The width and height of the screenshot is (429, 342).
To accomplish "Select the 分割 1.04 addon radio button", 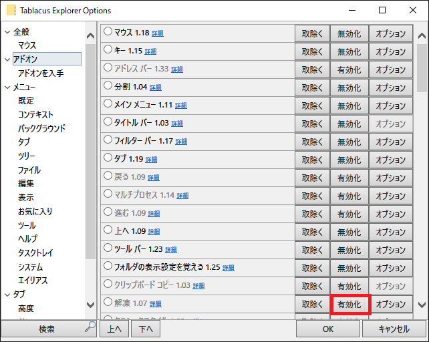I will pyautogui.click(x=108, y=85).
